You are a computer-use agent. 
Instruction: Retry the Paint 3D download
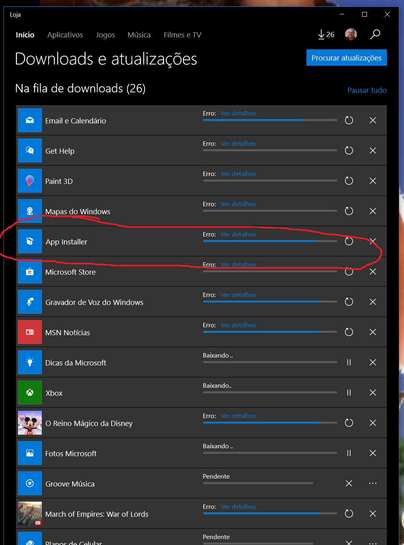click(x=349, y=181)
